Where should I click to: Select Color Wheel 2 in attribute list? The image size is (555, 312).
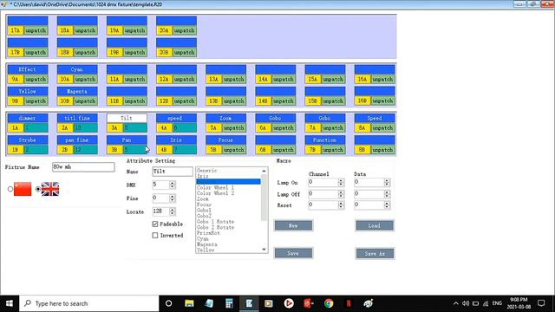coord(215,193)
